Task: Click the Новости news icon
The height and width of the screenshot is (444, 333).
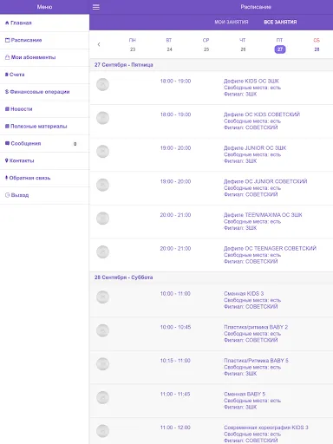Action: (x=7, y=109)
